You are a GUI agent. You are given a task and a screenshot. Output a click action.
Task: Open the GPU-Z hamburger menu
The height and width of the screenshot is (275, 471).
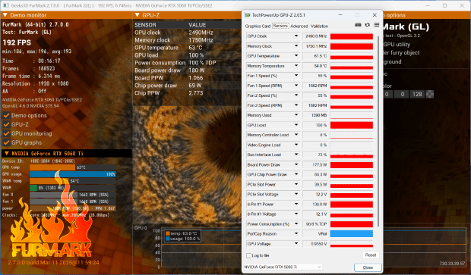click(376, 25)
